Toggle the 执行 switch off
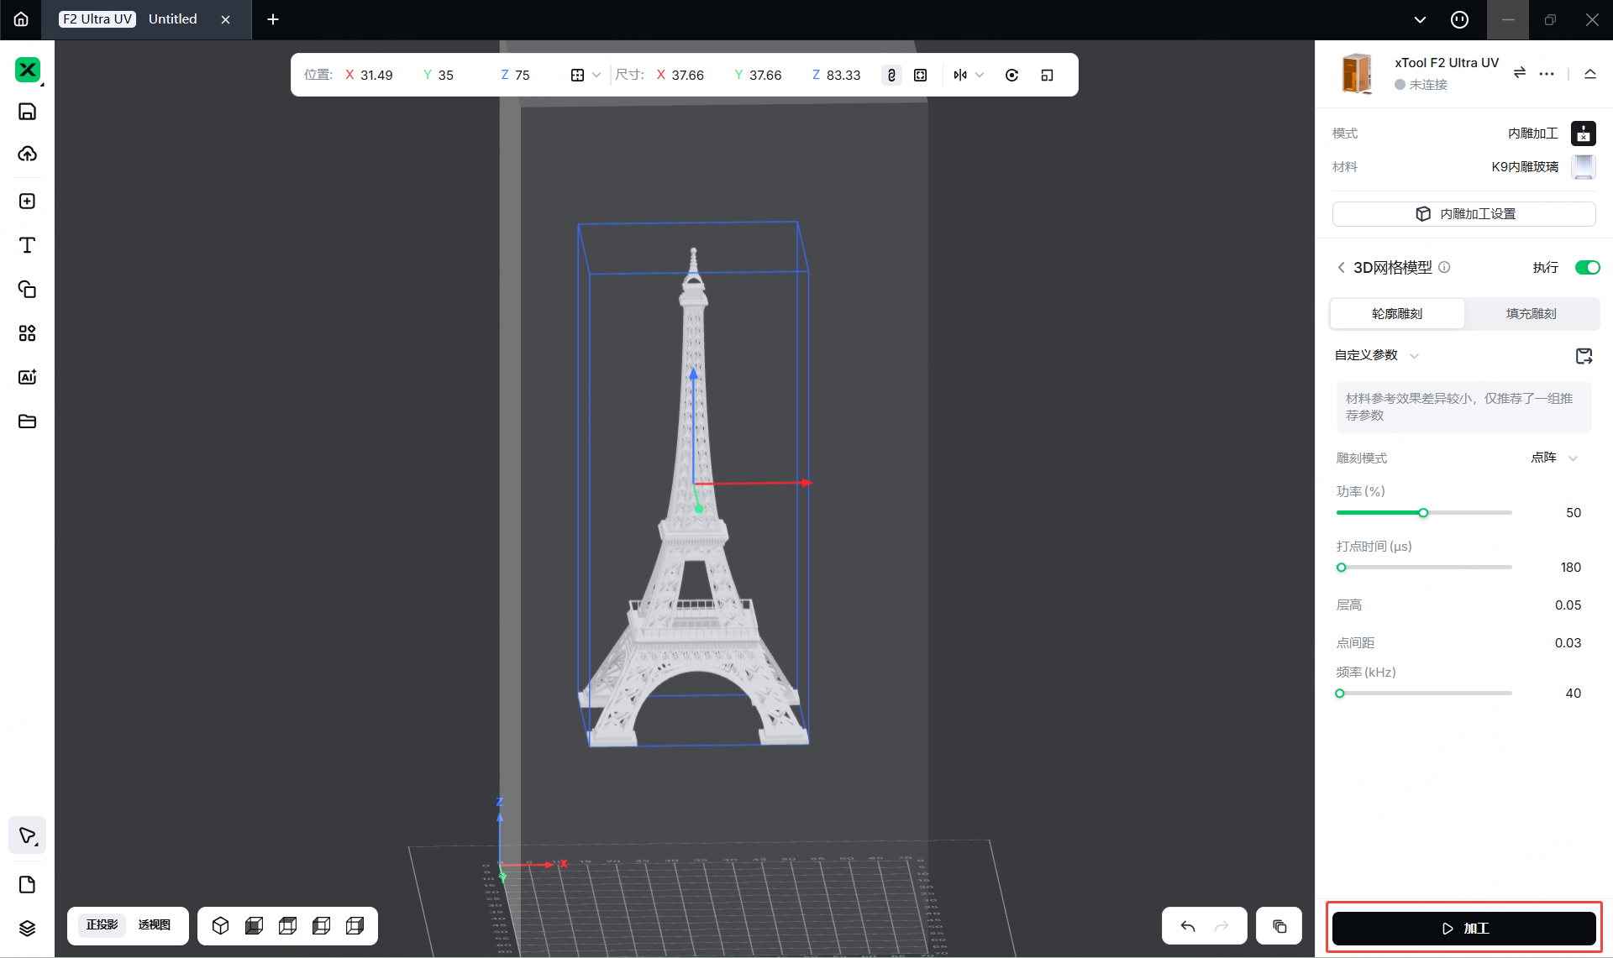 point(1587,267)
